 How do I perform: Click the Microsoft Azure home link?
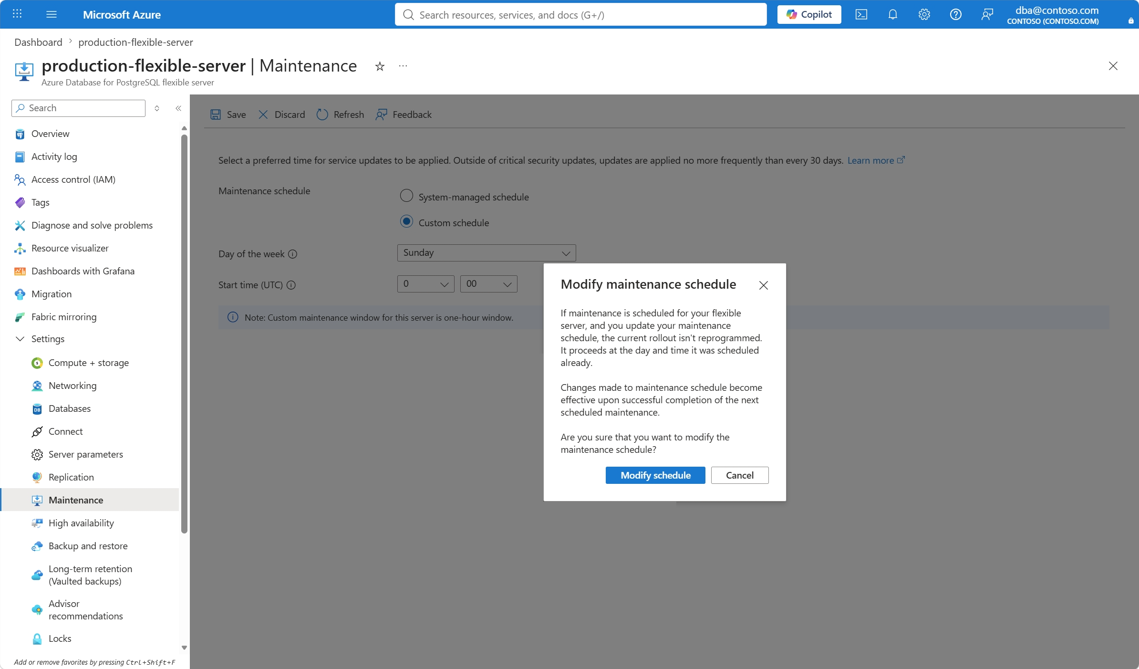click(x=122, y=15)
